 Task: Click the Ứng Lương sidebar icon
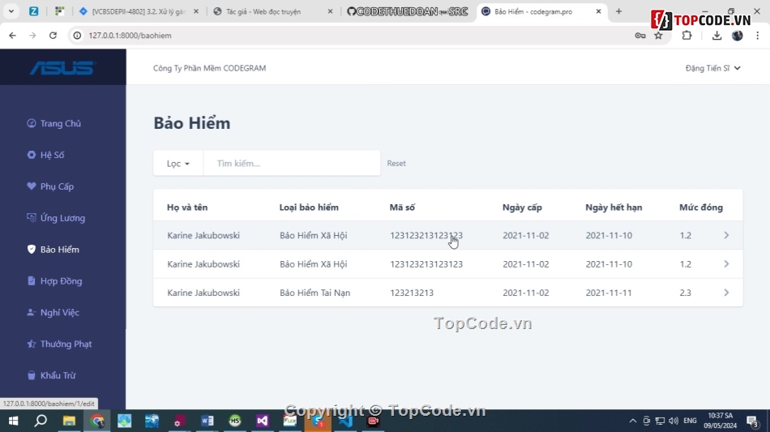(32, 218)
